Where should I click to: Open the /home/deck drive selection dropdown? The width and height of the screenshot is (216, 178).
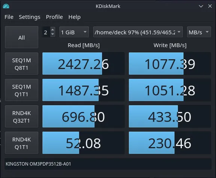click(138, 32)
